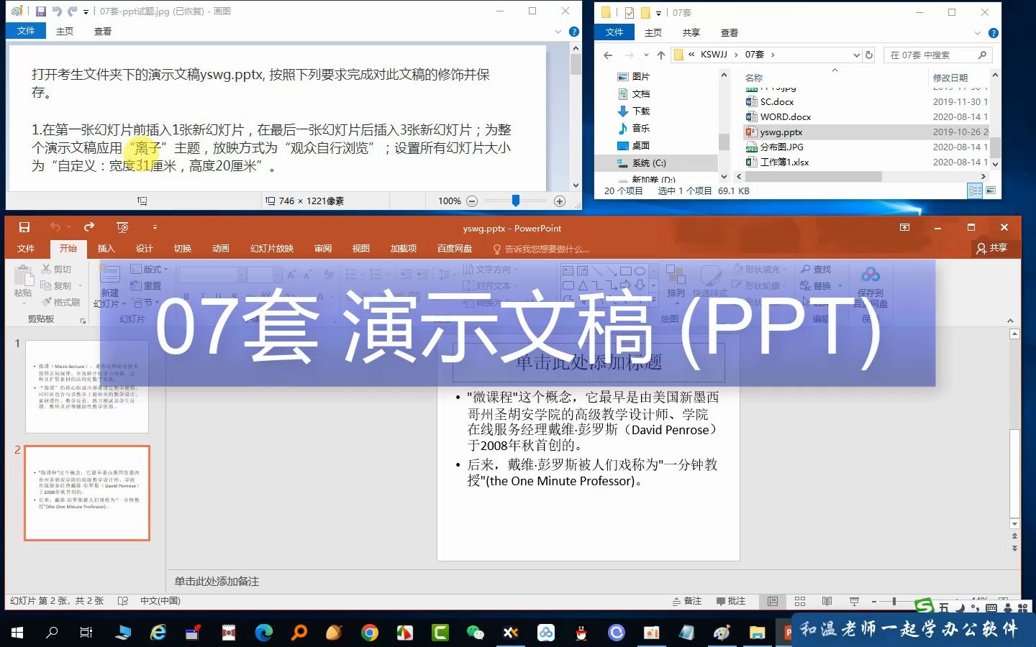
Task: Switch to the 插入 ribbon tab
Action: 106,248
